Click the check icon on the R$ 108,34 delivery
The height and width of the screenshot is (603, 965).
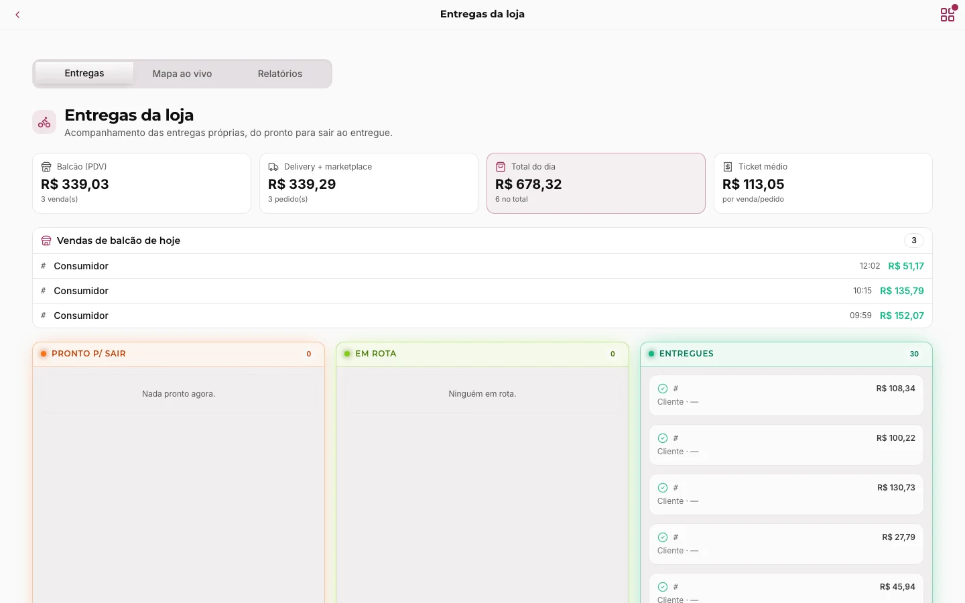coord(663,389)
